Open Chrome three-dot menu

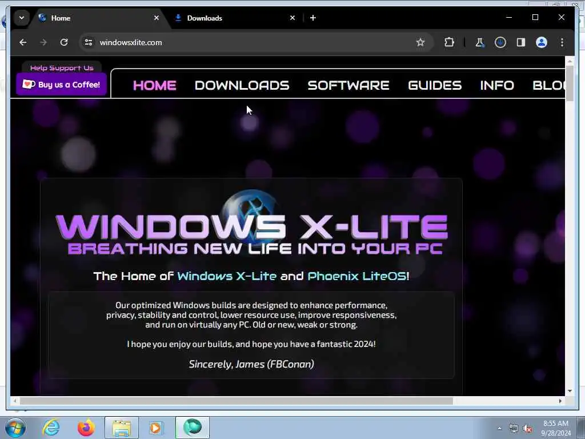[562, 42]
